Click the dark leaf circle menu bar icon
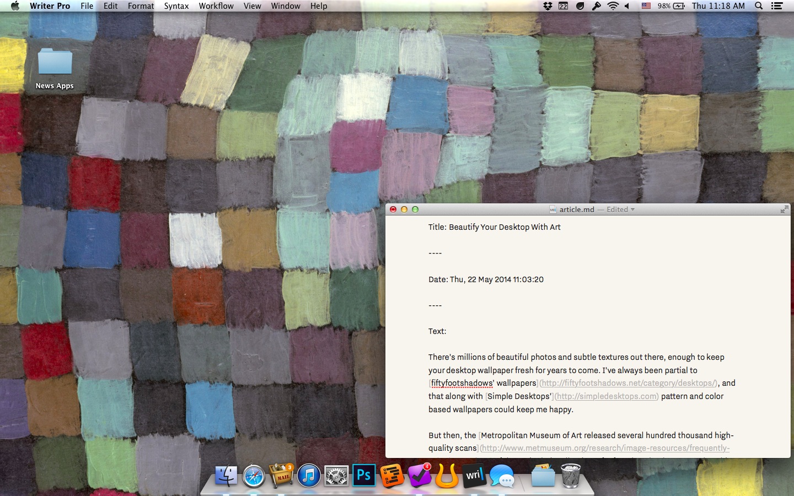The image size is (794, 496). coord(580,6)
